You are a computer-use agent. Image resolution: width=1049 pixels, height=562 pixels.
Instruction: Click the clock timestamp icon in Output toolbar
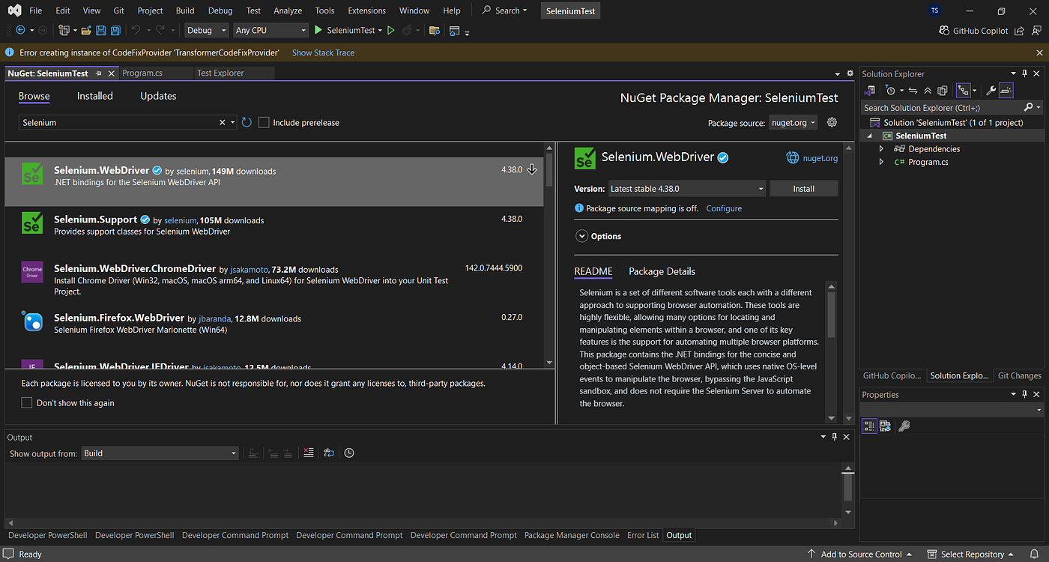click(349, 453)
